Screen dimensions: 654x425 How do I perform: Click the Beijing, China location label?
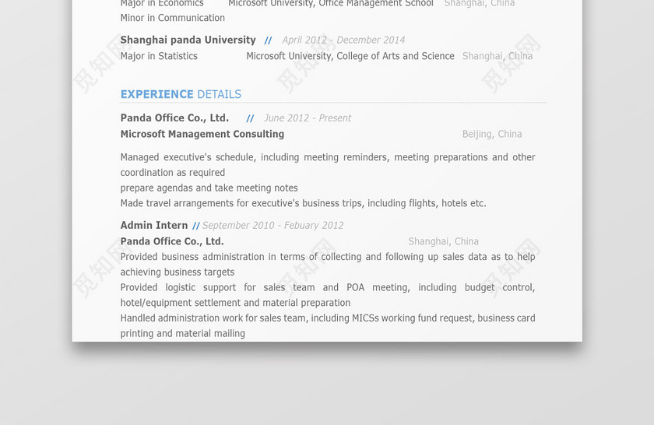point(492,135)
